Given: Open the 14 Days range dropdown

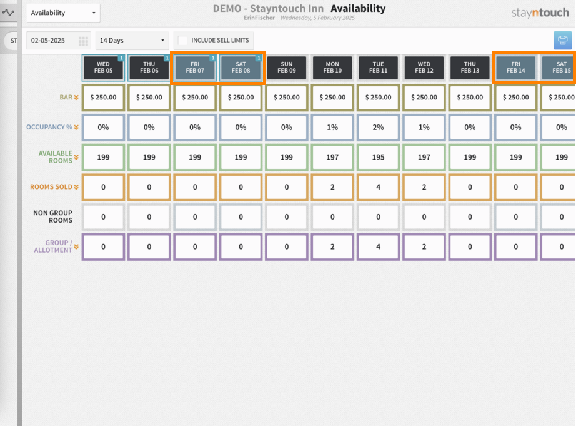Looking at the screenshot, I should click(x=132, y=41).
